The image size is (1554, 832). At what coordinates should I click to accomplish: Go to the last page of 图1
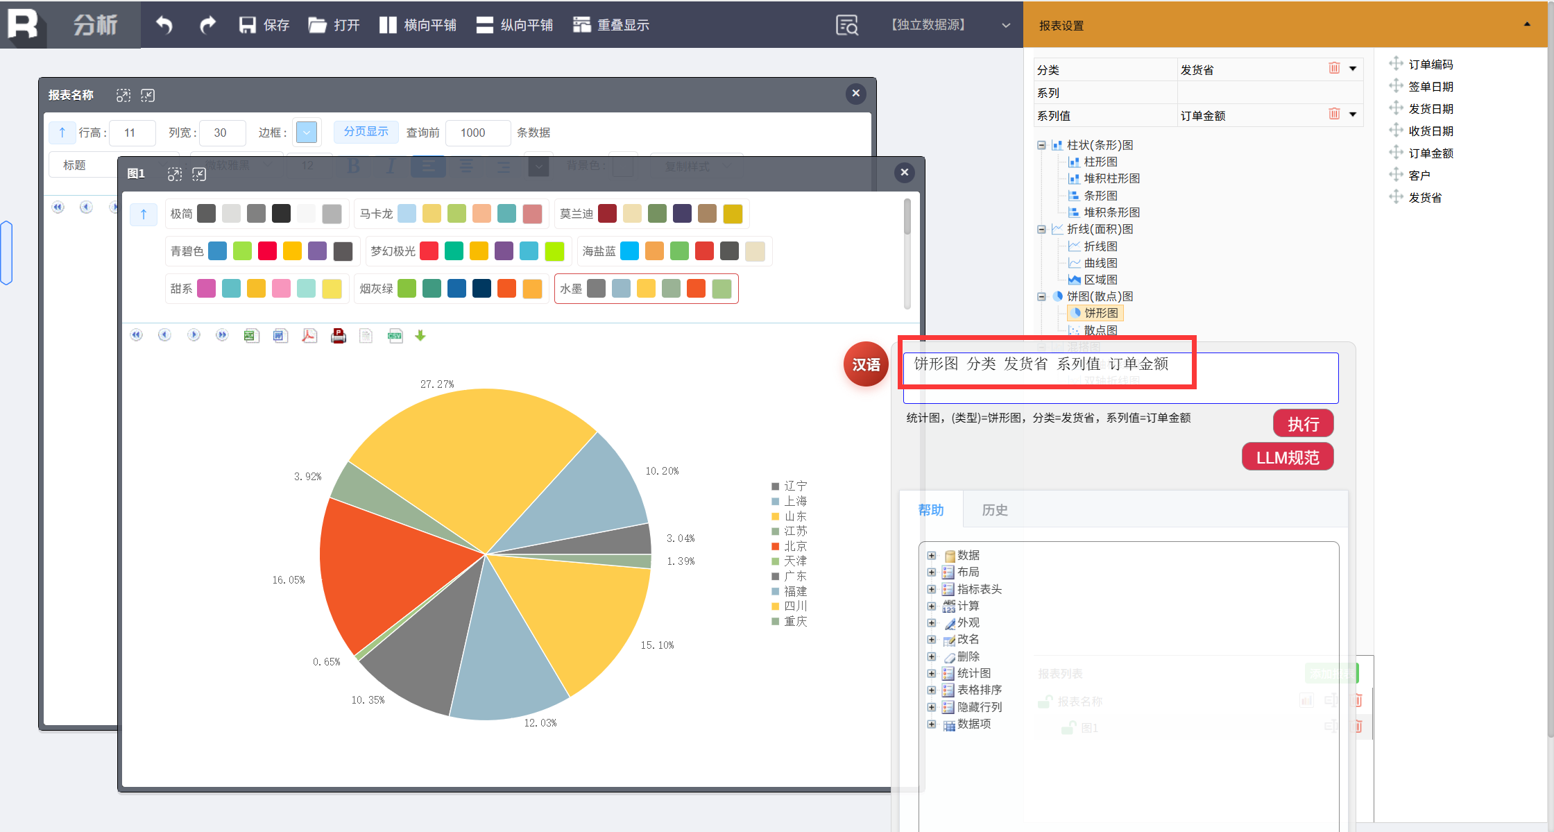[x=222, y=335]
